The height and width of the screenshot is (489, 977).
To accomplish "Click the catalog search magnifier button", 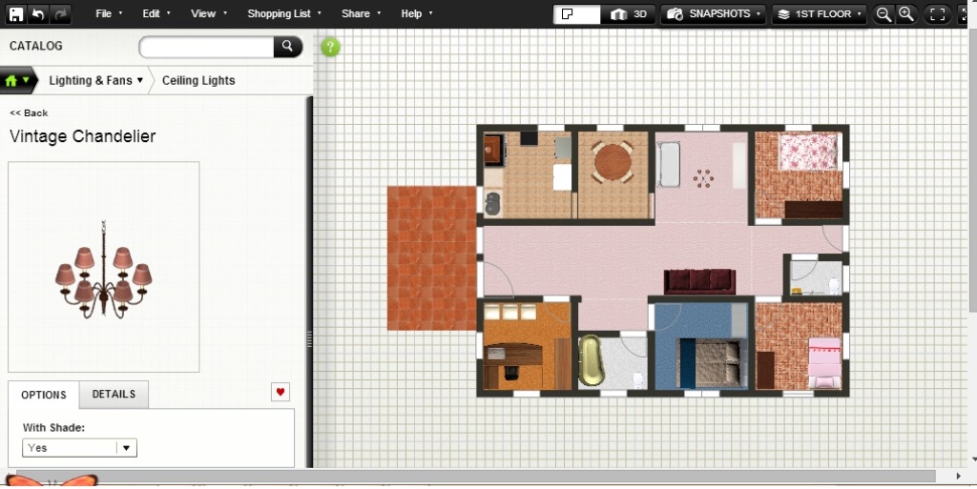I will pyautogui.click(x=287, y=46).
